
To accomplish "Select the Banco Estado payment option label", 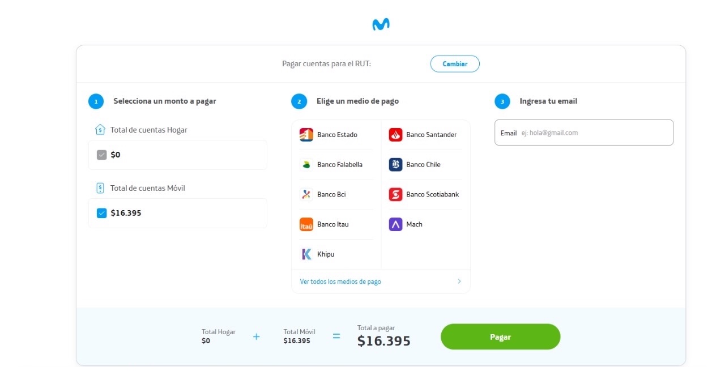I will (x=337, y=135).
